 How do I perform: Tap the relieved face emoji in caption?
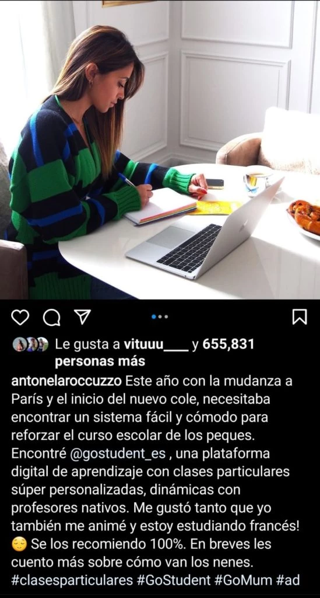[x=19, y=544]
